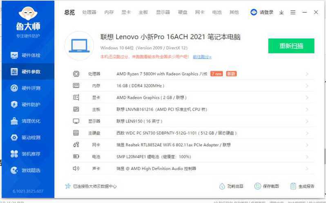Click the cloud data center status icon
The image size is (326, 203).
coord(68,186)
